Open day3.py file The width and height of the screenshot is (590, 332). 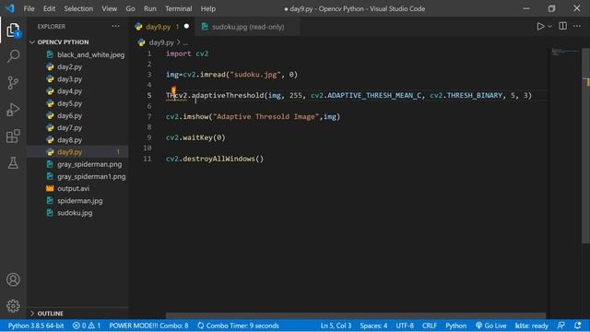pyautogui.click(x=70, y=79)
